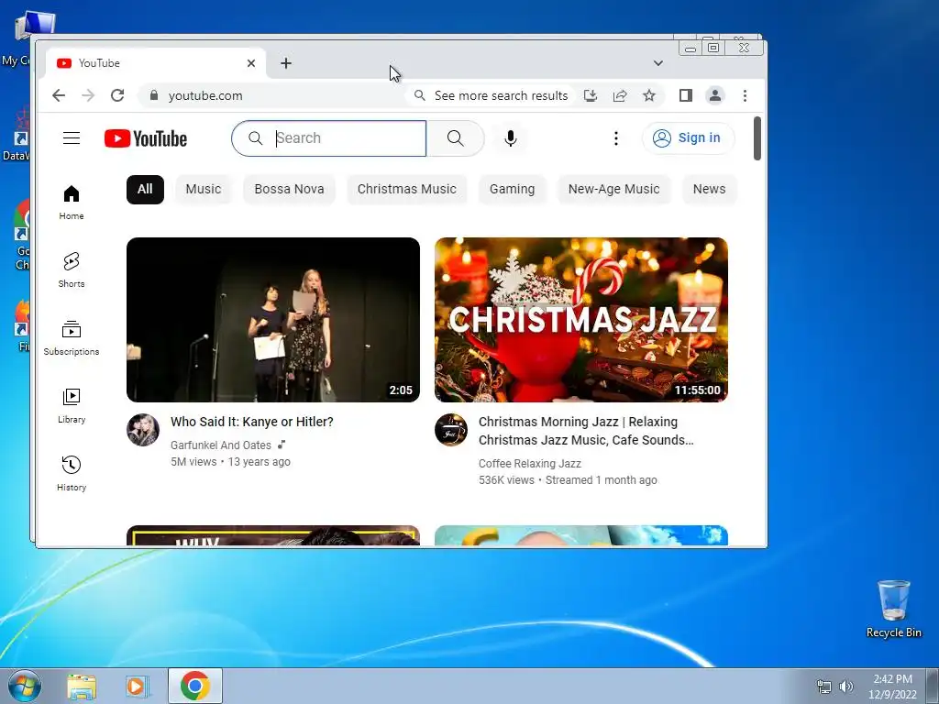Open the volume speaker tray icon
Viewport: 939px width, 704px height.
pyautogui.click(x=846, y=687)
